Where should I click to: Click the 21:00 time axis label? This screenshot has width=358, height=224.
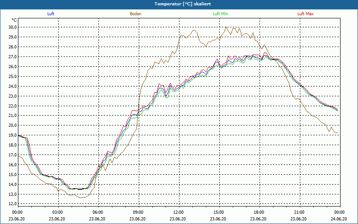(x=298, y=212)
